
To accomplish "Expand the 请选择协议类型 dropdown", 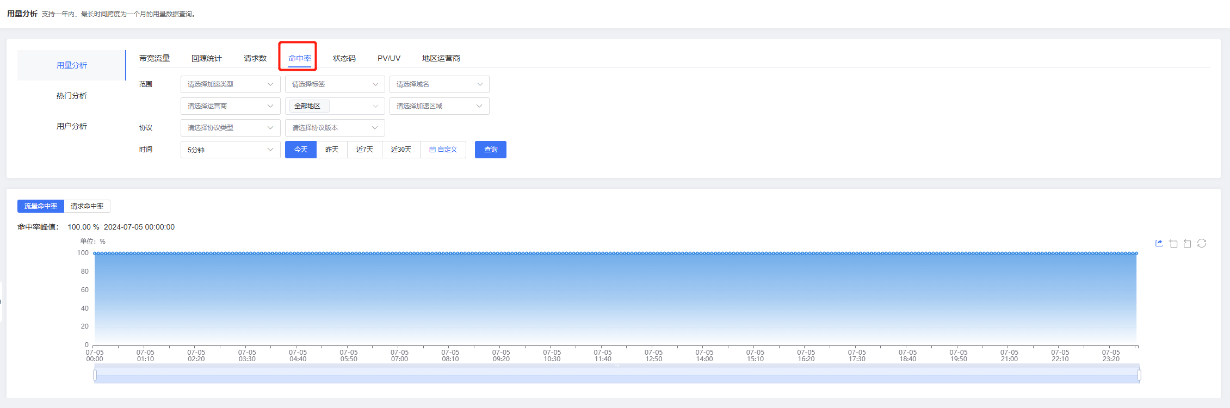I will pos(231,128).
